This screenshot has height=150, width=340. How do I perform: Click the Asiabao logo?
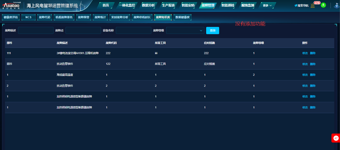click(x=11, y=5)
